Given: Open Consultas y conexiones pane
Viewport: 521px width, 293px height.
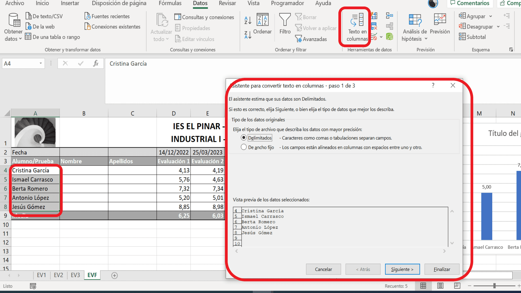Looking at the screenshot, I should tap(204, 17).
